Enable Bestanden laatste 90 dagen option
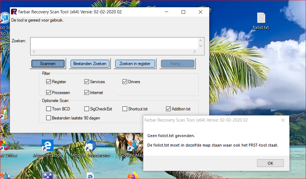Screen dimensions: 306x179 49,118
